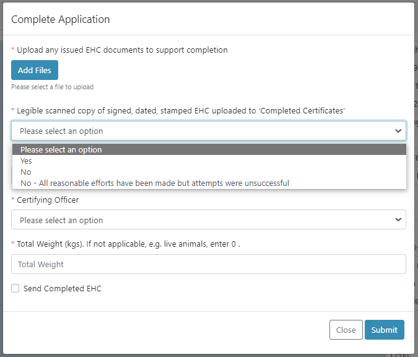The image size is (418, 357).
Task: Click the 'Total Weight (kgs)' instruction label
Action: coord(128,244)
